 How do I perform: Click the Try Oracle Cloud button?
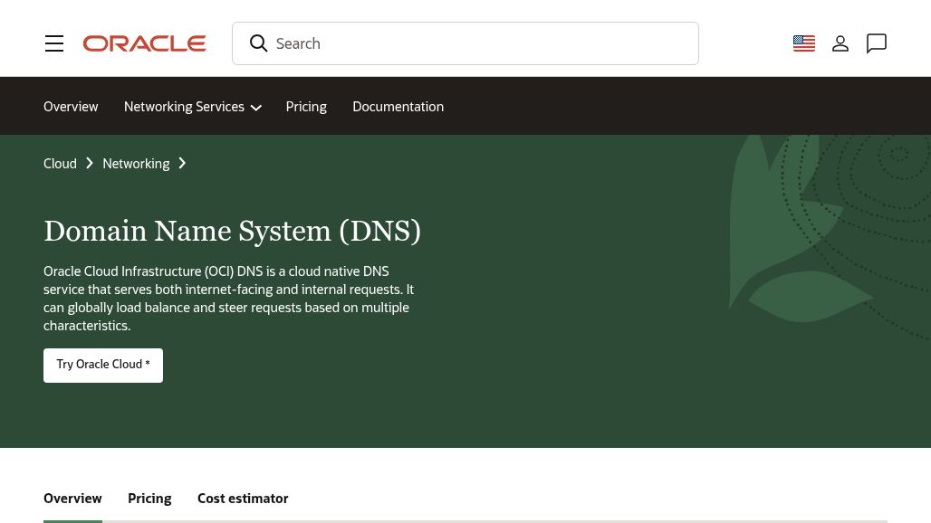tap(103, 366)
